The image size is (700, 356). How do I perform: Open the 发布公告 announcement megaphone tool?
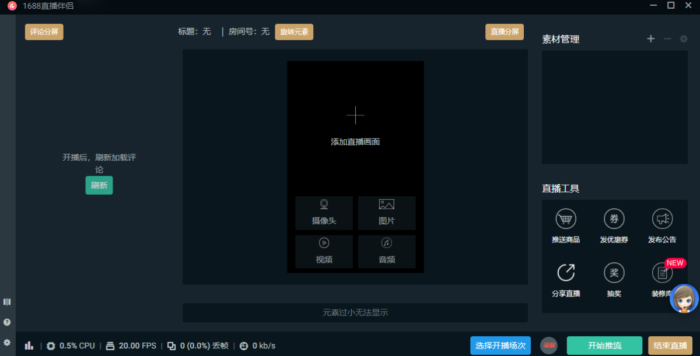click(x=661, y=225)
